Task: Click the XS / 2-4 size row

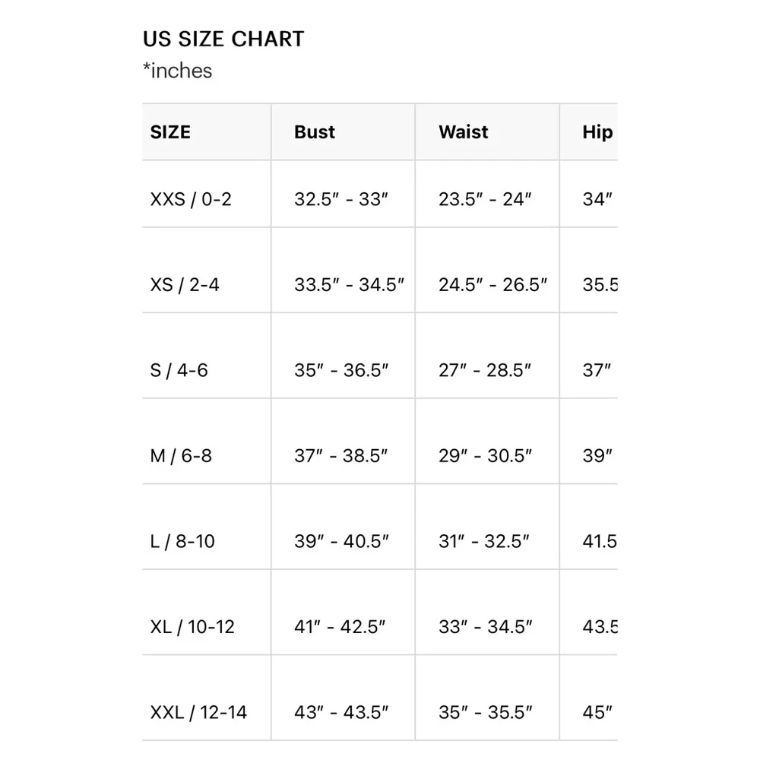Action: tap(380, 270)
